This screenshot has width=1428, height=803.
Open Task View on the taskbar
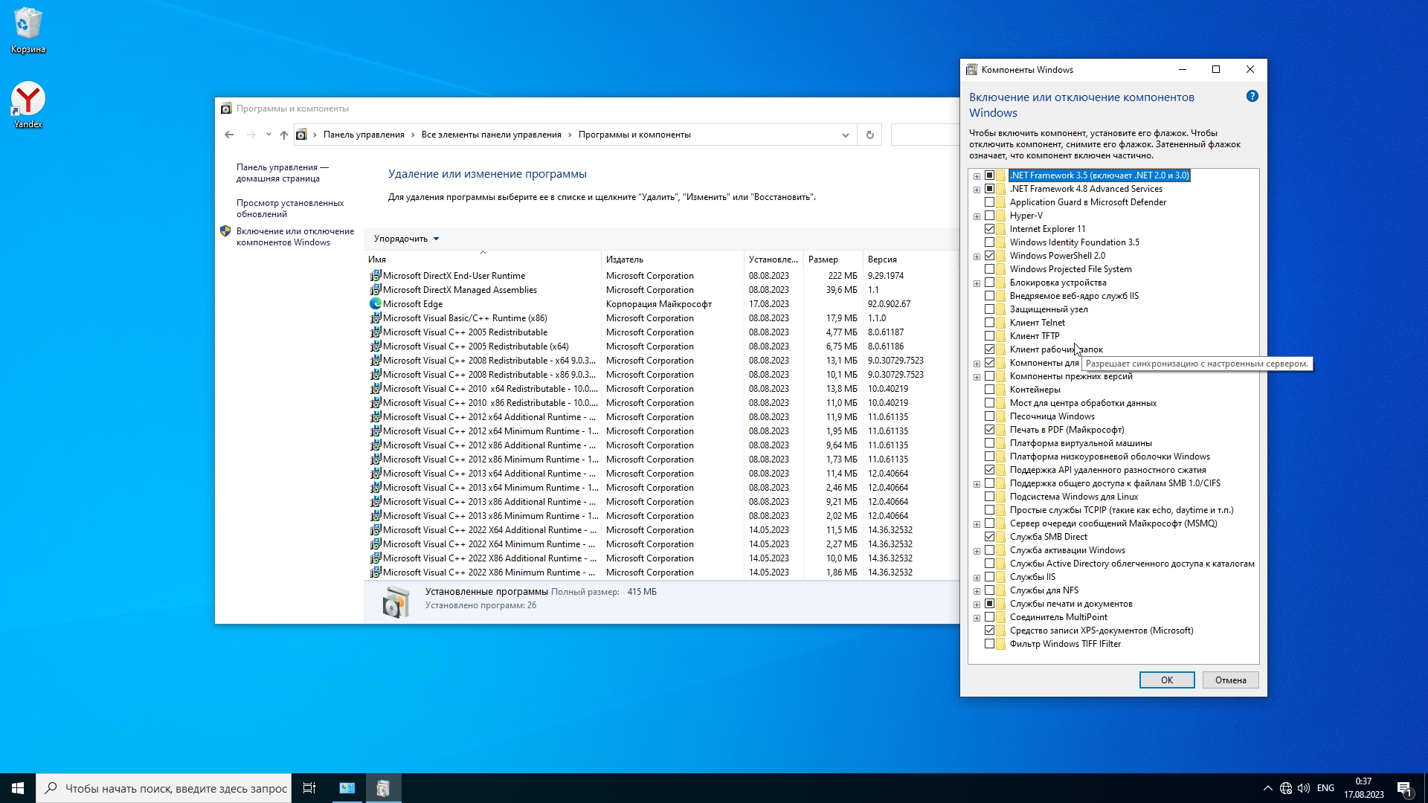pyautogui.click(x=309, y=788)
